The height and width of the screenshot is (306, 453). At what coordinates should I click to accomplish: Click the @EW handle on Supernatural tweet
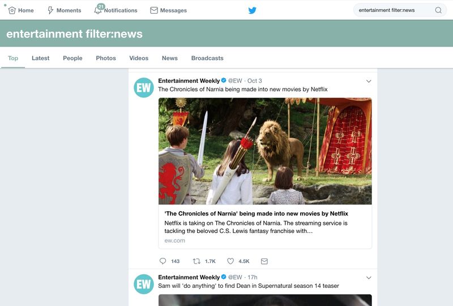pyautogui.click(x=235, y=277)
